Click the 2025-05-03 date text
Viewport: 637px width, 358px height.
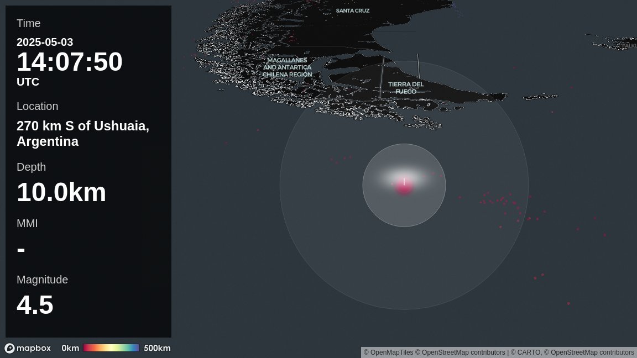click(x=45, y=42)
